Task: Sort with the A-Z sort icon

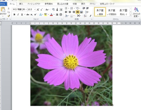Action: click(85, 16)
